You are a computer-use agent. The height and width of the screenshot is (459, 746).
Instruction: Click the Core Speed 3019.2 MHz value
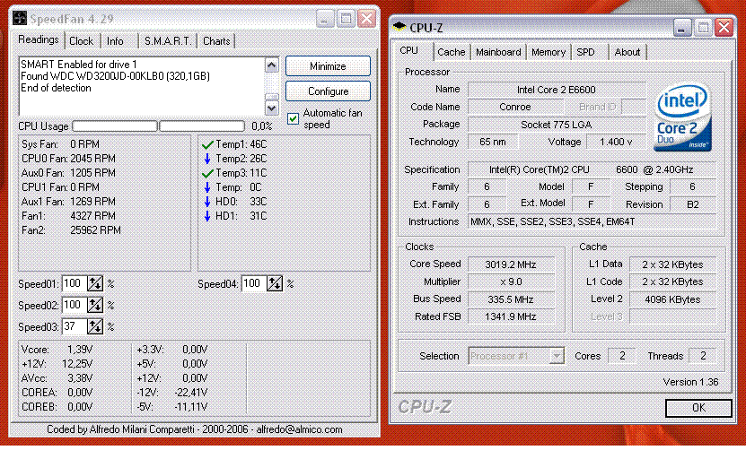point(511,264)
